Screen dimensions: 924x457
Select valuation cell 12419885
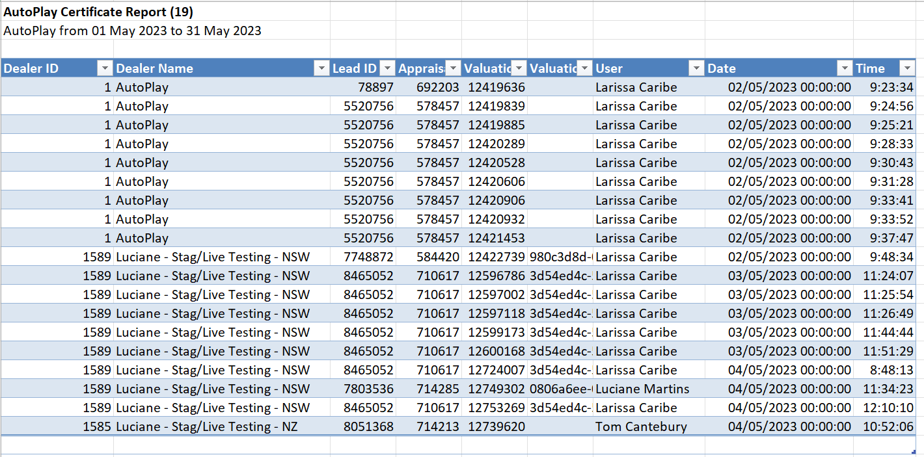point(495,125)
